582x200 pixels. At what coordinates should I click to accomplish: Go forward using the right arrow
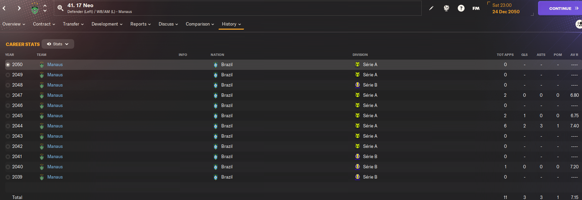tap(19, 8)
